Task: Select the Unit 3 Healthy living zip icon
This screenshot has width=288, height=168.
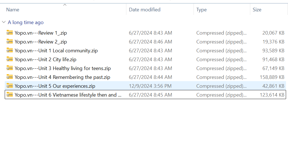Action: [10, 68]
